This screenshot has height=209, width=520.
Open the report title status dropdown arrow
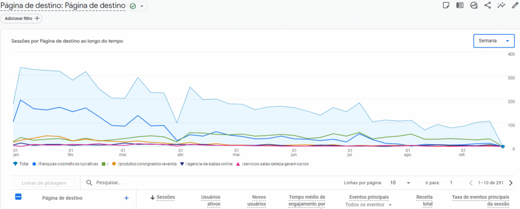click(x=142, y=7)
